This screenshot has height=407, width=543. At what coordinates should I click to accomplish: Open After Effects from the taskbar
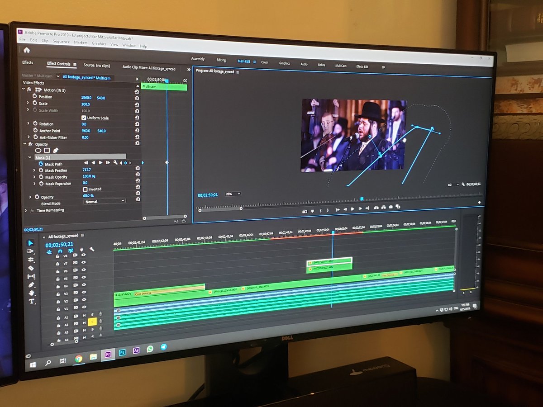click(x=136, y=351)
